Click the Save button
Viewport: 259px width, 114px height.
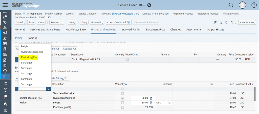click(x=31, y=22)
